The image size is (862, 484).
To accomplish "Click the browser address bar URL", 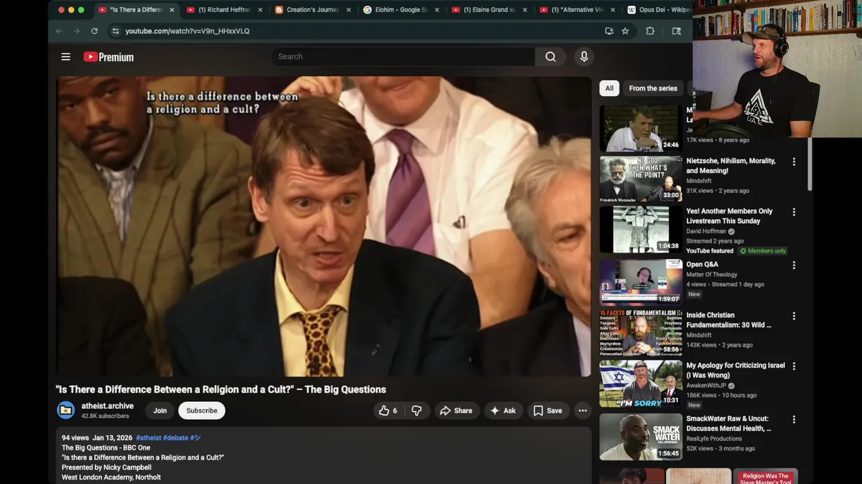I will (x=187, y=31).
